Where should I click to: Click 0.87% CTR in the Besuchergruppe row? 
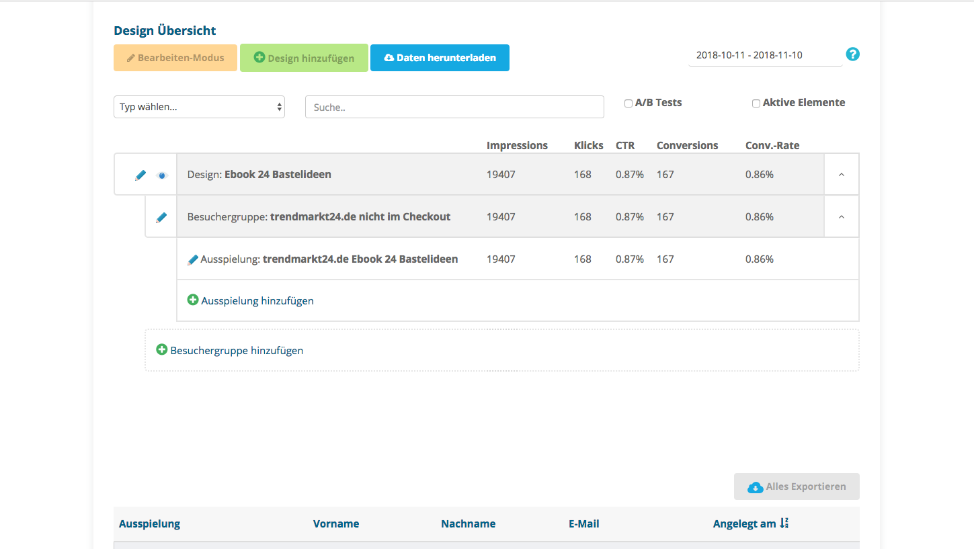pyautogui.click(x=630, y=217)
